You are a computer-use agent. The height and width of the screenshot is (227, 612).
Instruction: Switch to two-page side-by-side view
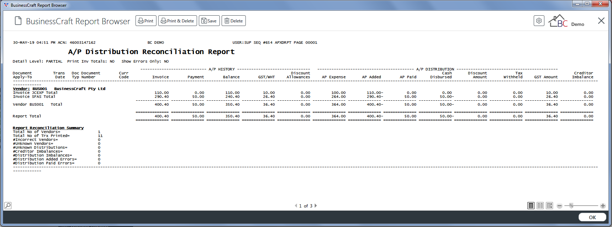click(x=540, y=206)
